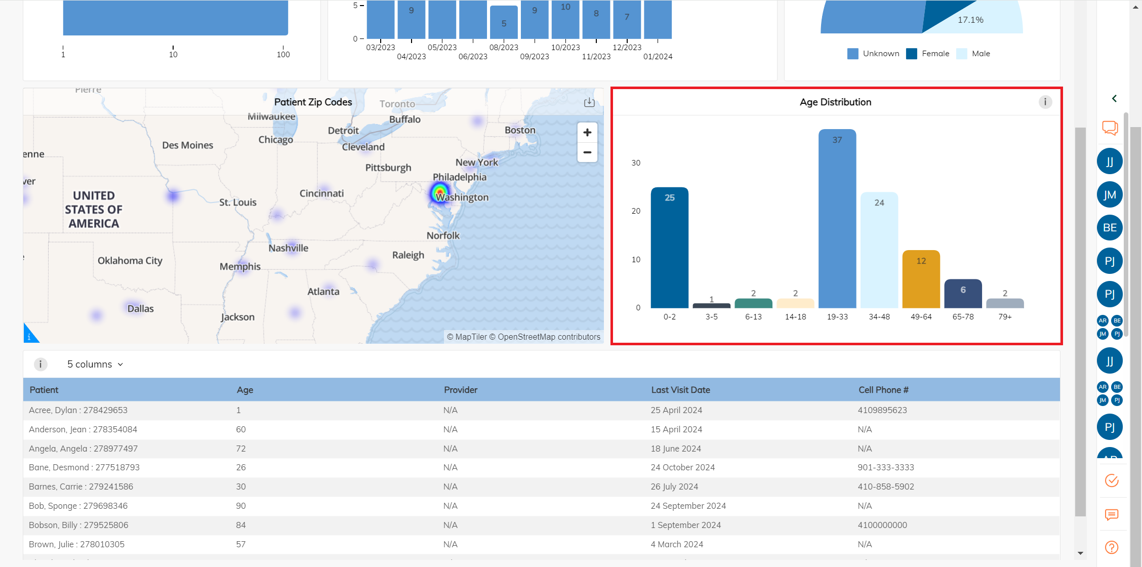Collapse the right sidebar with chevron
Image resolution: width=1142 pixels, height=567 pixels.
click(1114, 98)
